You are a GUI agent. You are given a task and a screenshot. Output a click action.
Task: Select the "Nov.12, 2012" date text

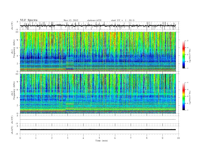(x=71, y=20)
